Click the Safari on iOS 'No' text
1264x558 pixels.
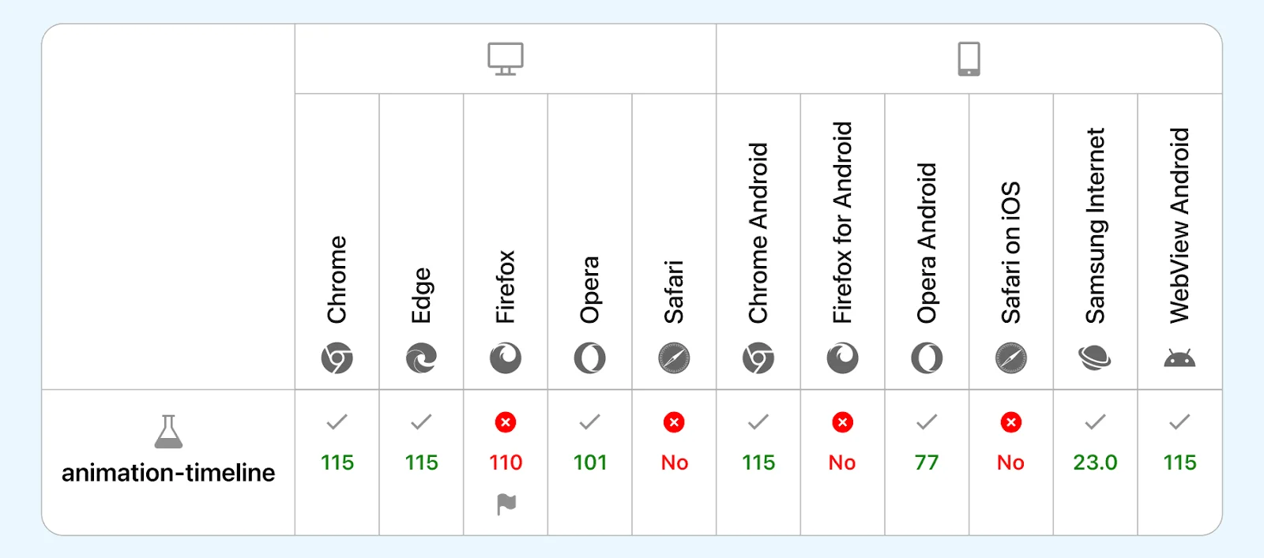[1010, 463]
